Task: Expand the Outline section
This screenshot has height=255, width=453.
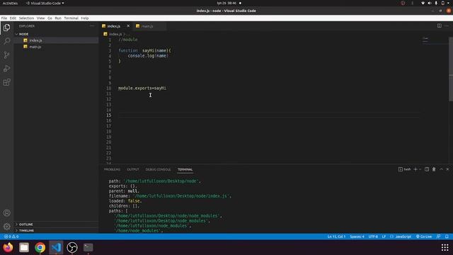Action: click(57, 225)
